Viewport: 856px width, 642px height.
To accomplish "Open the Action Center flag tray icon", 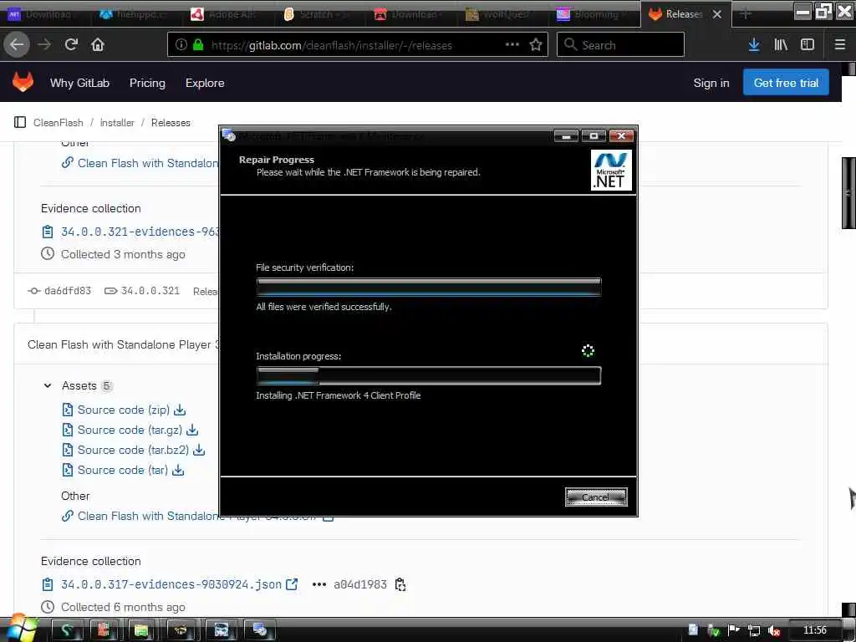I will (x=733, y=630).
